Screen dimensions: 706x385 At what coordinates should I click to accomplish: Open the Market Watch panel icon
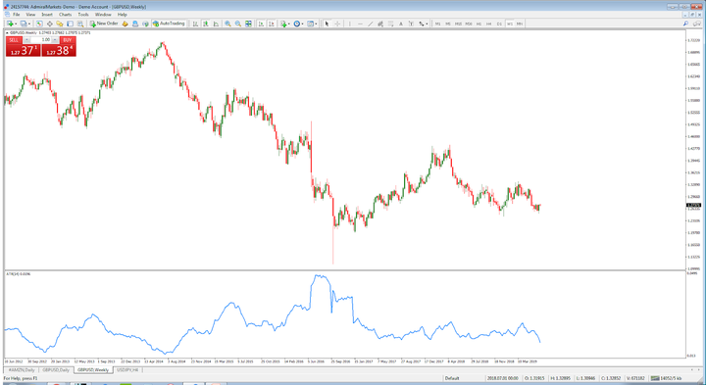pyautogui.click(x=39, y=24)
